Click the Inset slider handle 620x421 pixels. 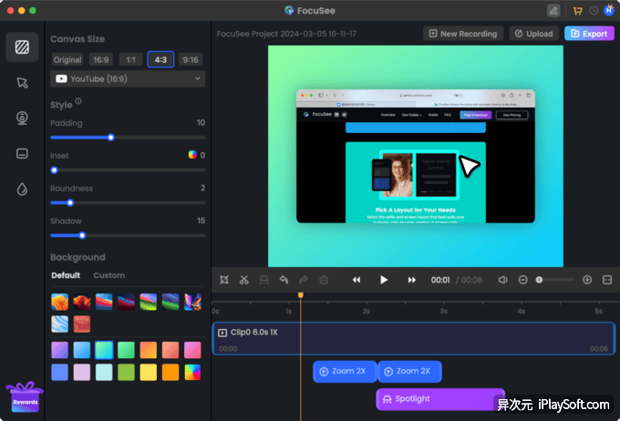(54, 170)
